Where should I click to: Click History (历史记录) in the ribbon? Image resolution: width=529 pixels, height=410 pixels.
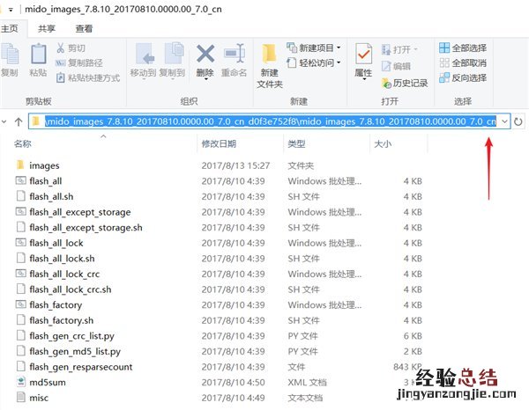coord(405,83)
